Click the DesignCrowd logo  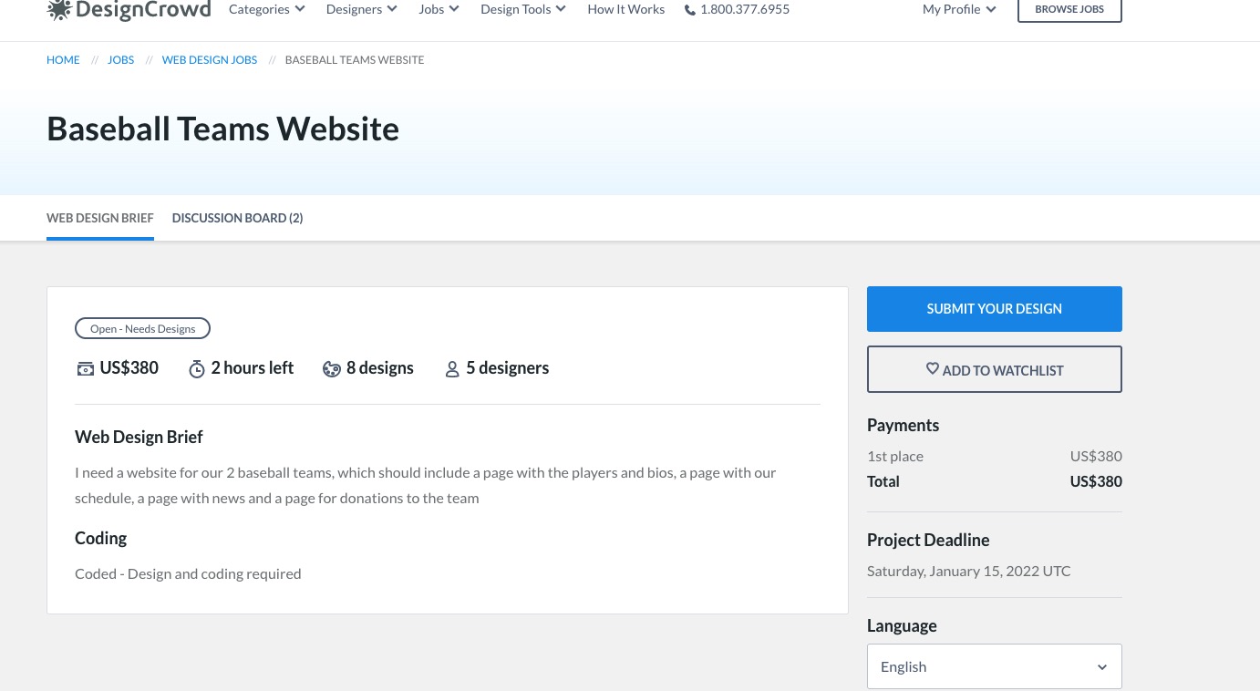pyautogui.click(x=129, y=10)
